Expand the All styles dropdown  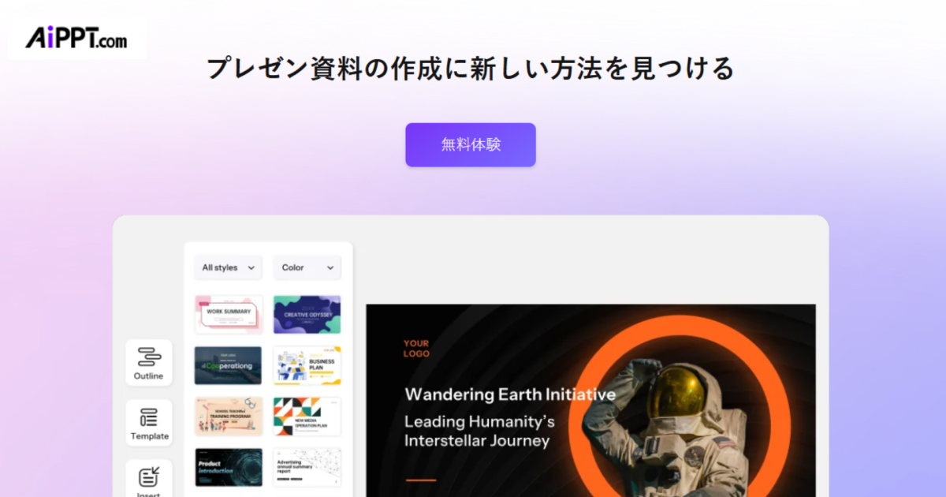pos(229,267)
